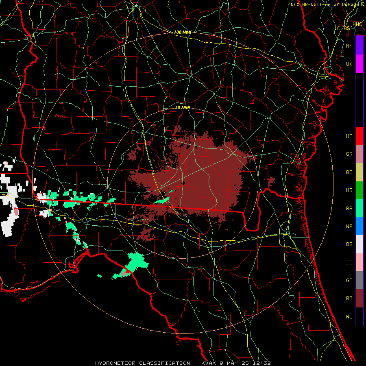Select the GR legend color block

[x=359, y=154]
